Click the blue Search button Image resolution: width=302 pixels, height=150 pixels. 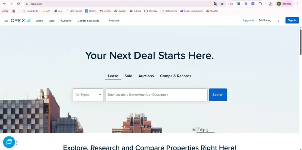click(218, 95)
